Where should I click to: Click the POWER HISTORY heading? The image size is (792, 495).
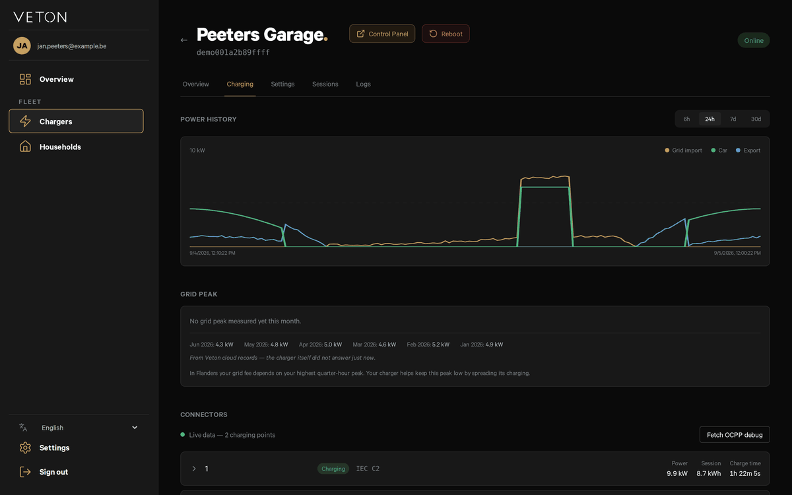coord(209,119)
